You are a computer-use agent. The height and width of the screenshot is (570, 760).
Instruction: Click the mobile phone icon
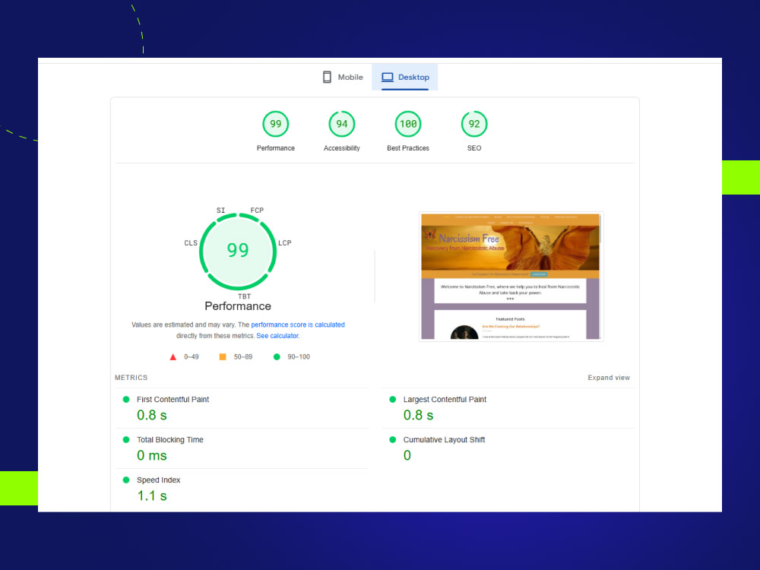click(x=327, y=77)
